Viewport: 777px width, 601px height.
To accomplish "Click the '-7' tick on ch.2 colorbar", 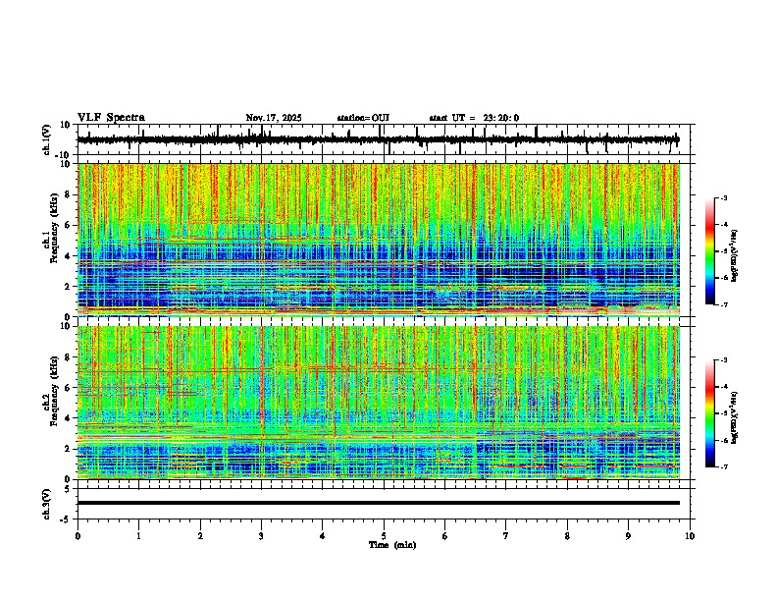I will (724, 467).
